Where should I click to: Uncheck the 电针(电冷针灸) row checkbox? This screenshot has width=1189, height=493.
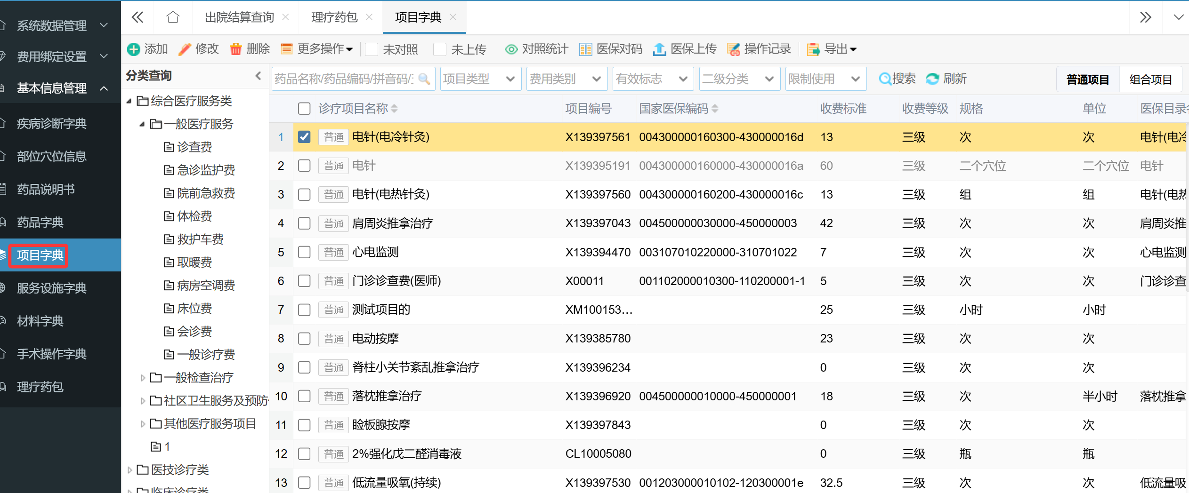click(x=304, y=137)
